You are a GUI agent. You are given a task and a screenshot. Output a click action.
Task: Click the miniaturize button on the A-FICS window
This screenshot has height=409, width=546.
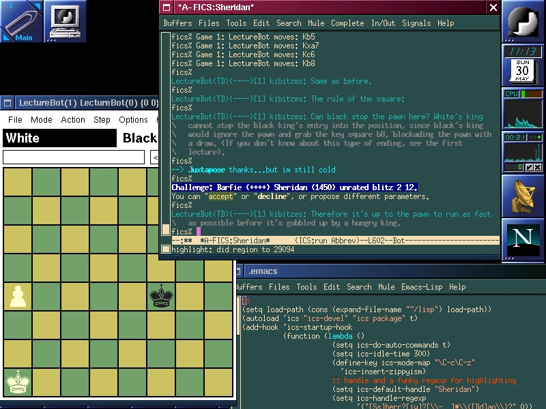pyautogui.click(x=167, y=7)
